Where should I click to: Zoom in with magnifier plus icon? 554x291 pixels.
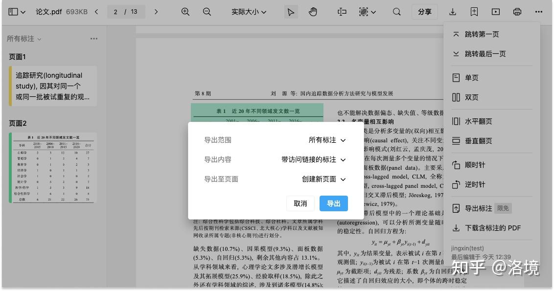185,12
